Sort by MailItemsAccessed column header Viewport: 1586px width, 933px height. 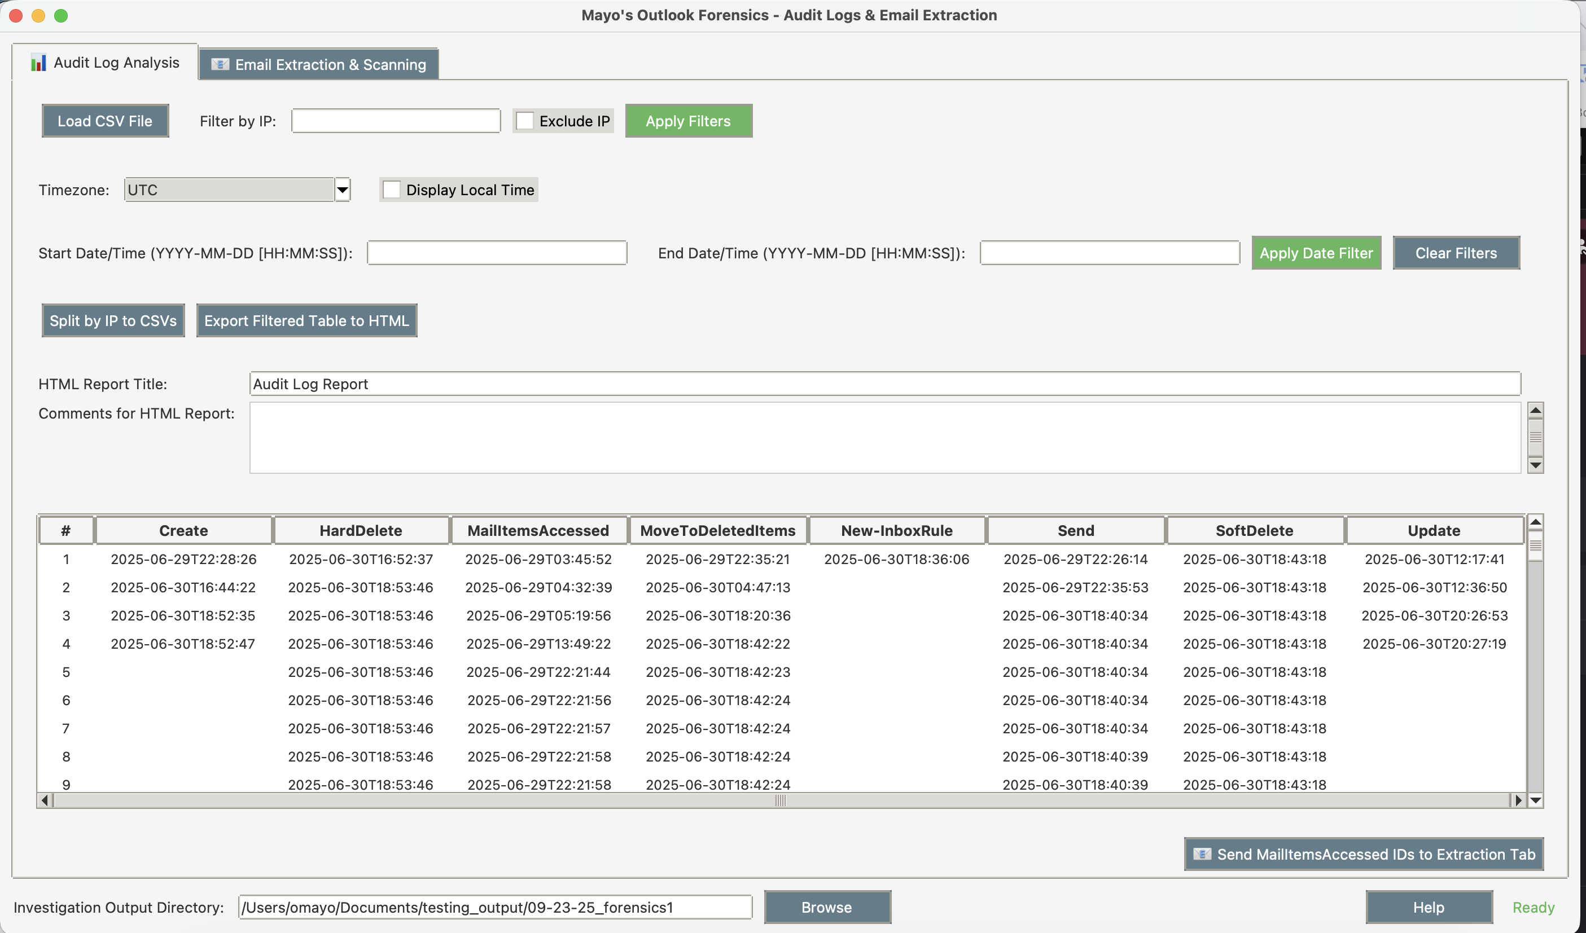click(538, 530)
